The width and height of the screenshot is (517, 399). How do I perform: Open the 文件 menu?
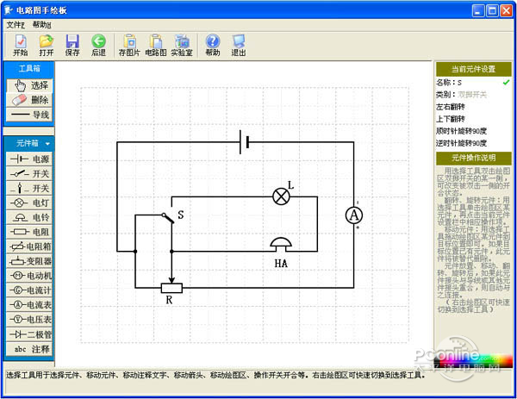16,25
